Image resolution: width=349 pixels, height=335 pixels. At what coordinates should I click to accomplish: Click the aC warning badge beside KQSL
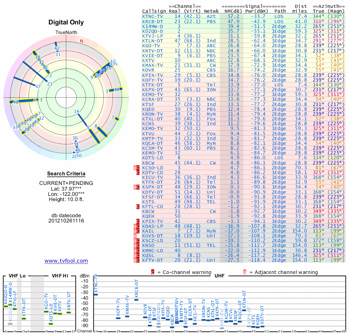(137, 255)
